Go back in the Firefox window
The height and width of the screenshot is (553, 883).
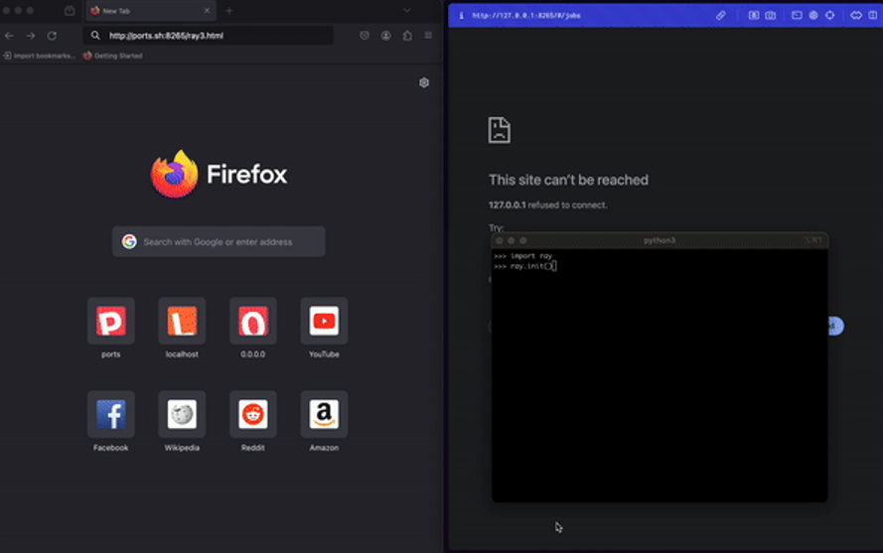pos(9,36)
